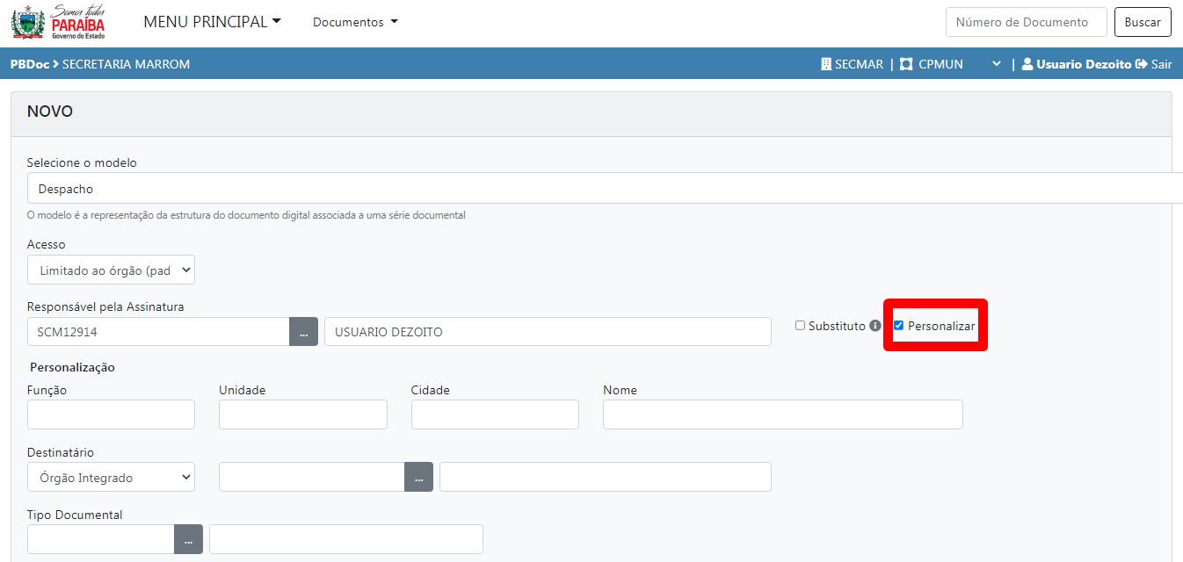Click the Número de Documento search field
1183x562 pixels.
(1026, 22)
